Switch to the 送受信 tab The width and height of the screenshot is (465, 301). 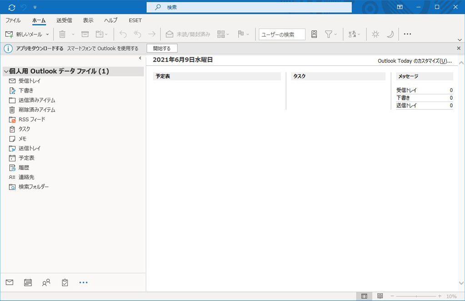[64, 20]
